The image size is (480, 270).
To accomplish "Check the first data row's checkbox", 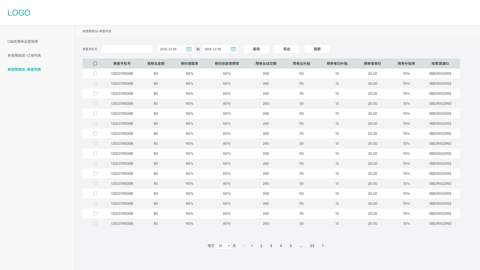I will 95,73.
